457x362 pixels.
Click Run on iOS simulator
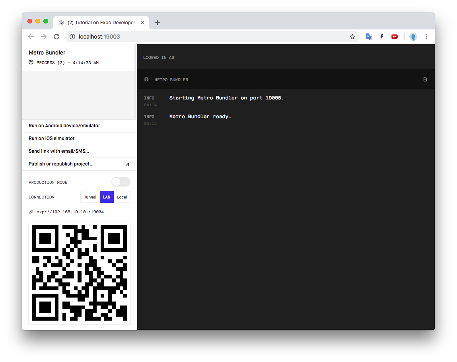pos(52,138)
